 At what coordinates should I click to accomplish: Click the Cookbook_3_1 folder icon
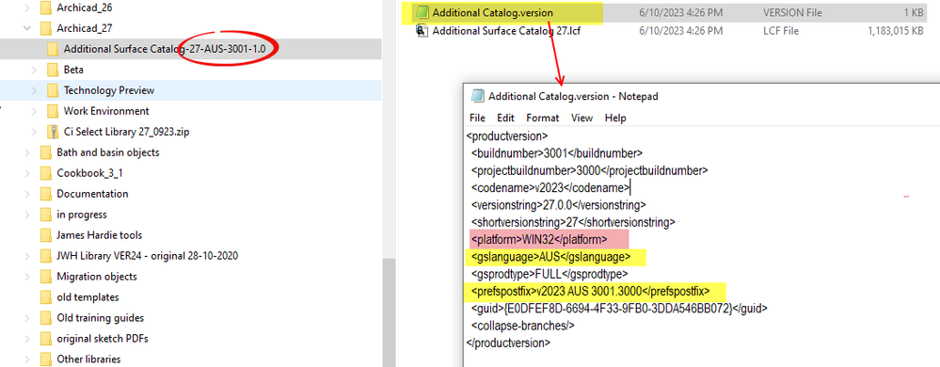pos(45,173)
